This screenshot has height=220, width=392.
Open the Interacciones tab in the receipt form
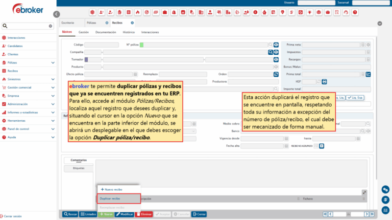150,32
